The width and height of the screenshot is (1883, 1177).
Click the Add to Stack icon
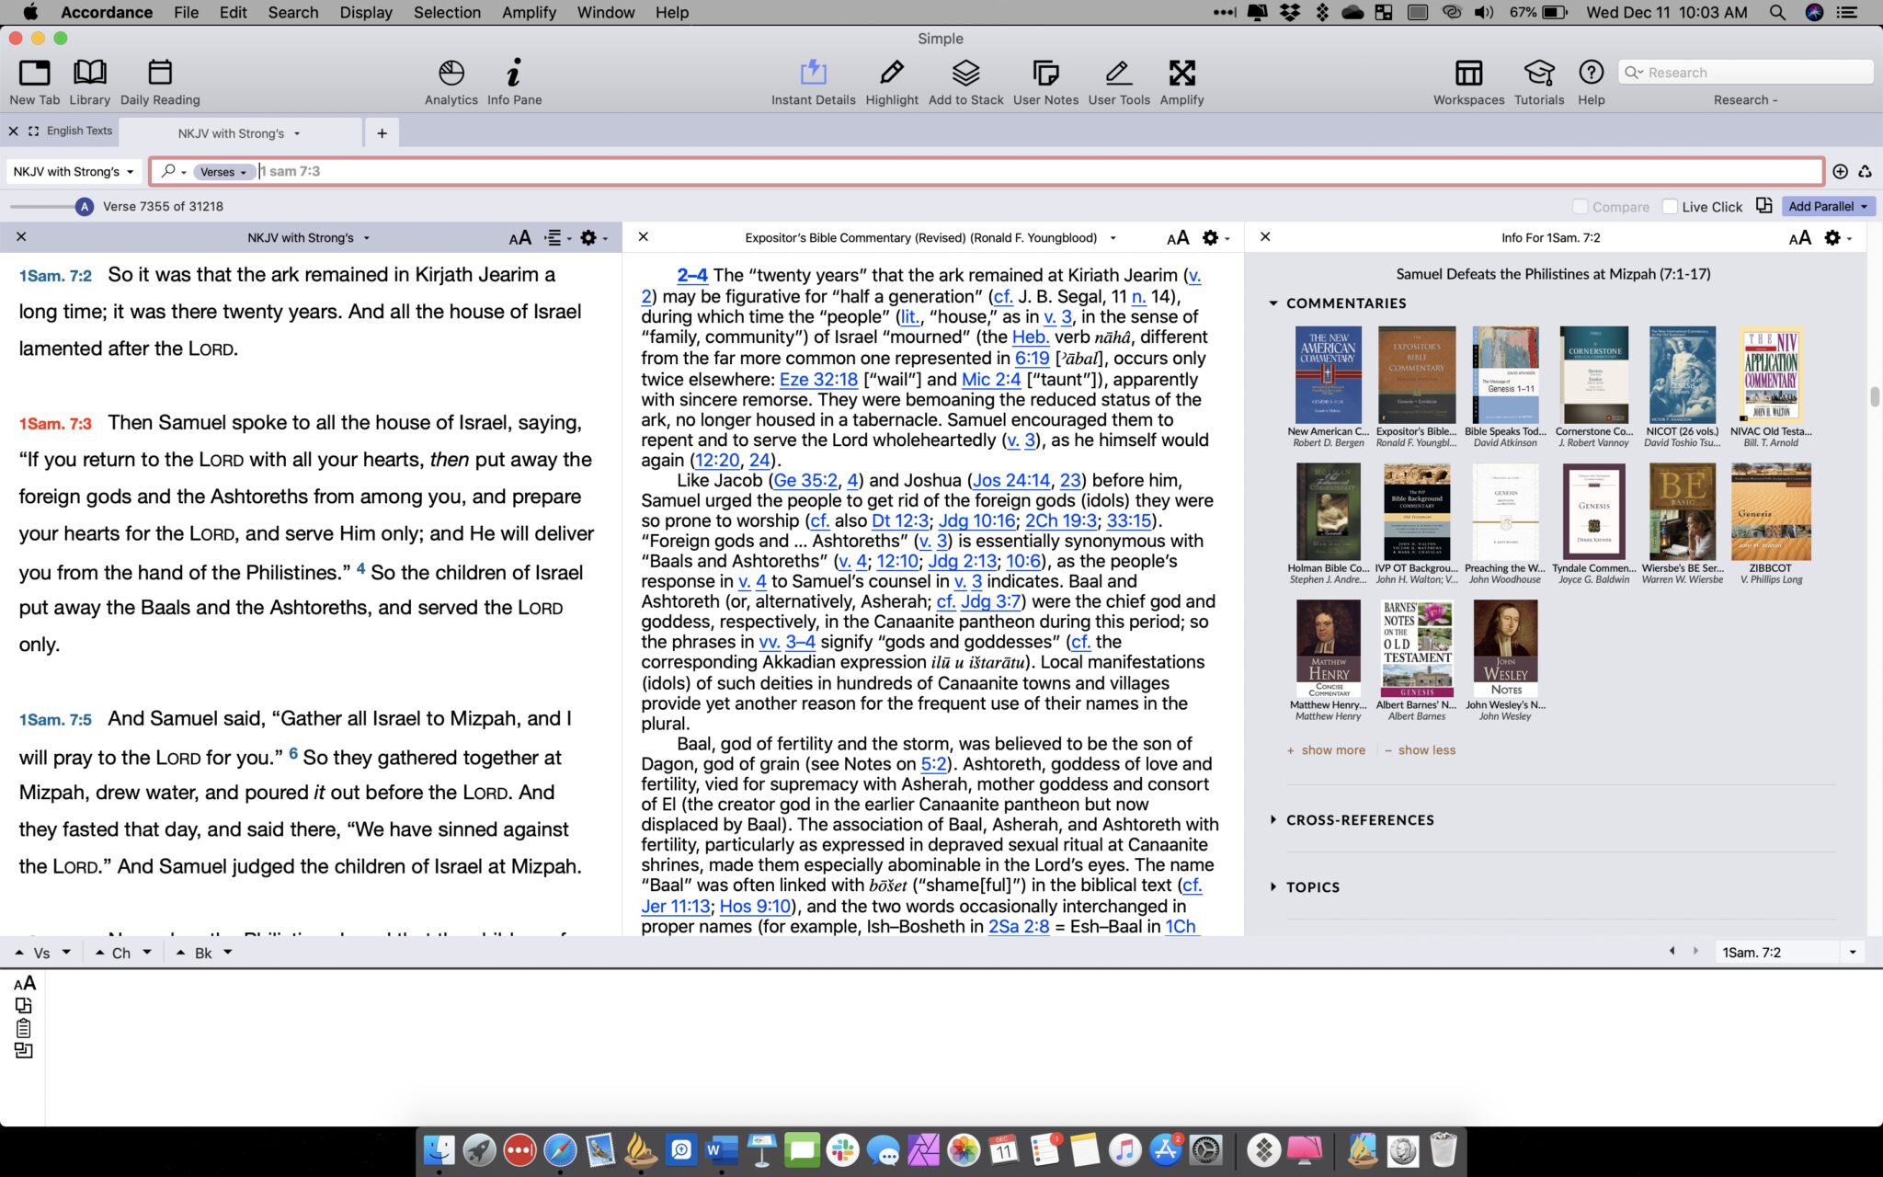tap(965, 74)
